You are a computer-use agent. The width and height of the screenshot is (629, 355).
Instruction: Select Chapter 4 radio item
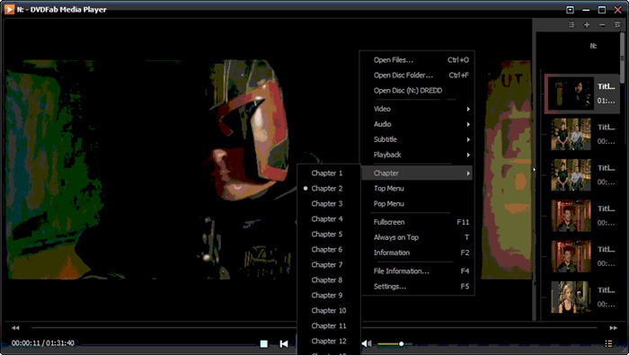(329, 219)
